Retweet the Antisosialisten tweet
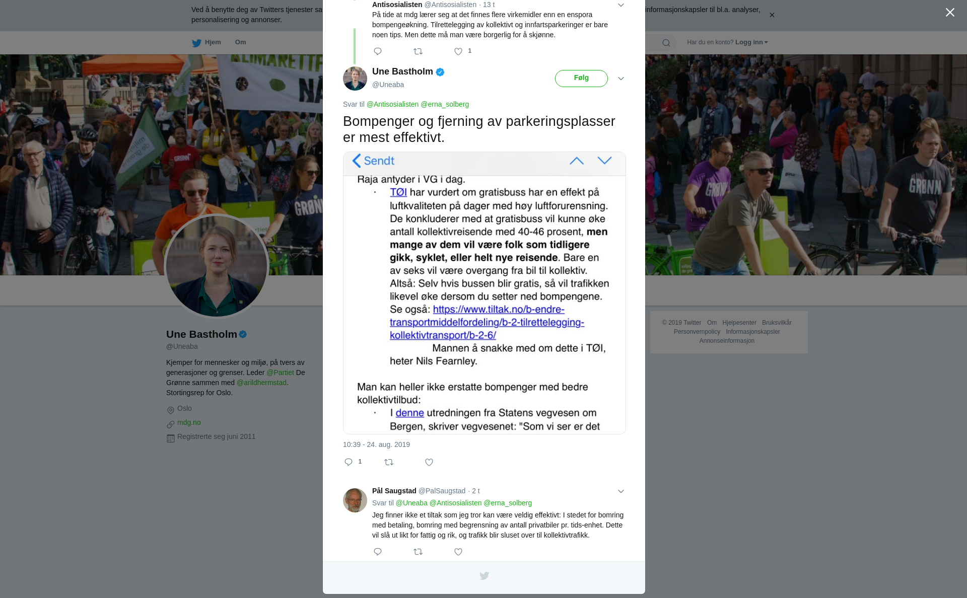This screenshot has height=598, width=967. coord(418,51)
